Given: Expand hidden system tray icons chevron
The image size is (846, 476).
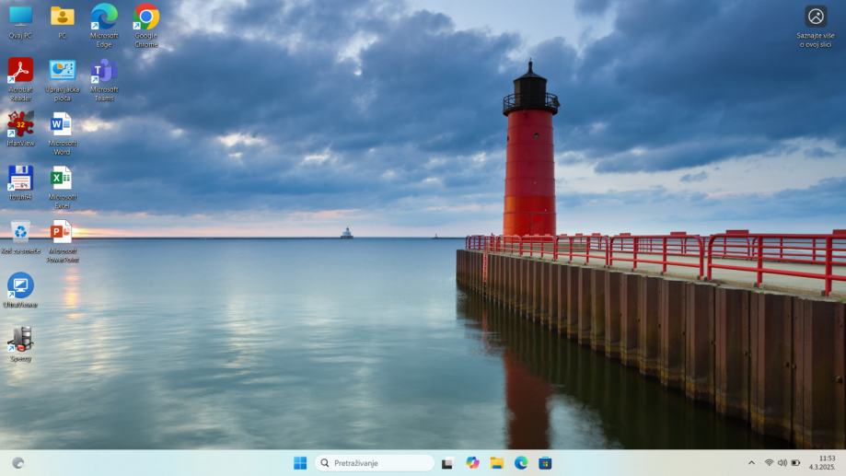Looking at the screenshot, I should [751, 463].
